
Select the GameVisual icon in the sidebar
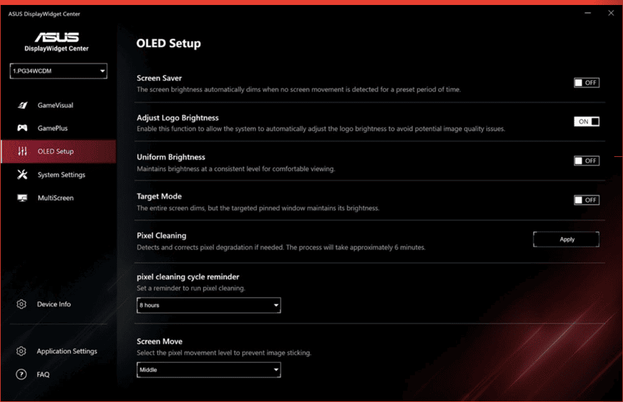click(23, 105)
